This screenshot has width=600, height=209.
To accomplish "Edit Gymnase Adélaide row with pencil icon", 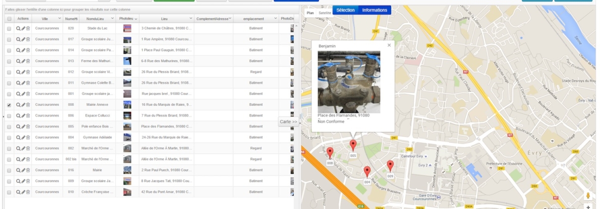I will tap(23, 137).
